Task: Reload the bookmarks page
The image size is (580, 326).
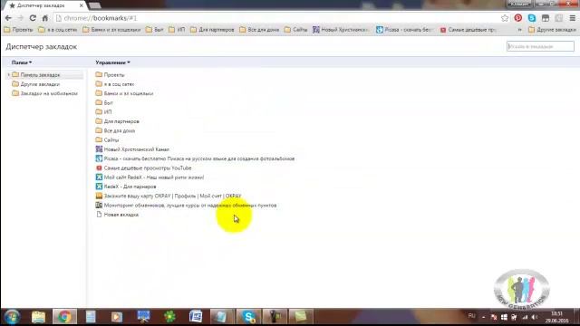Action: pos(33,18)
